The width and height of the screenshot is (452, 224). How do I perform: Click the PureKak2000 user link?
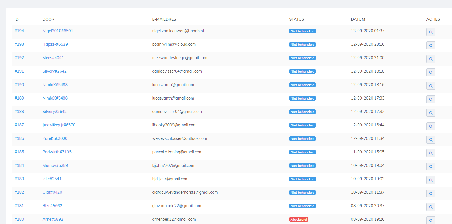[x=55, y=138]
